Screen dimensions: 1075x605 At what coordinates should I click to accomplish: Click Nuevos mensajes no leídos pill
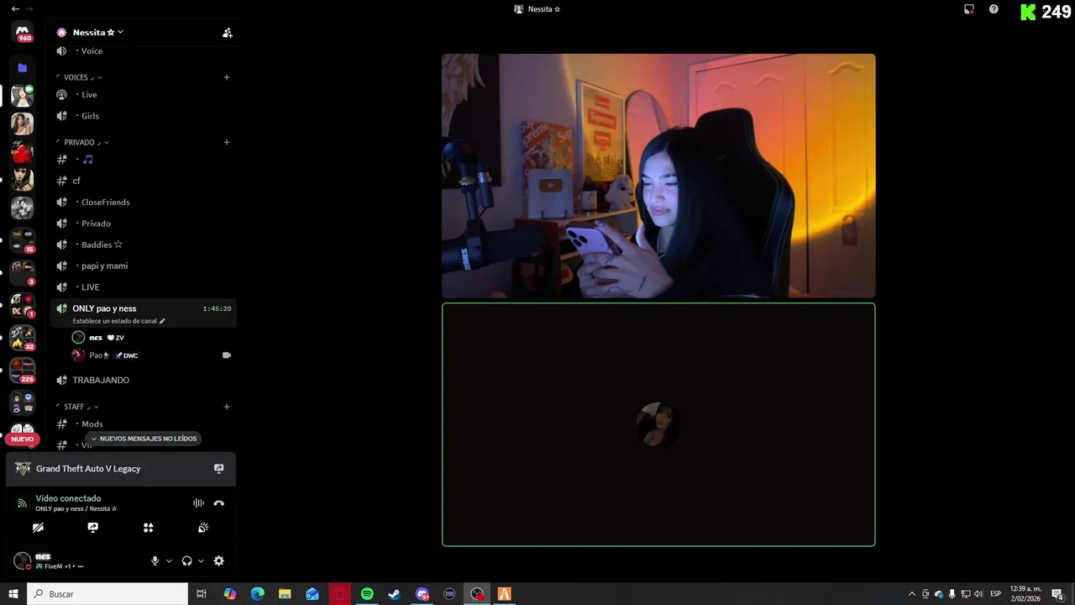(143, 439)
